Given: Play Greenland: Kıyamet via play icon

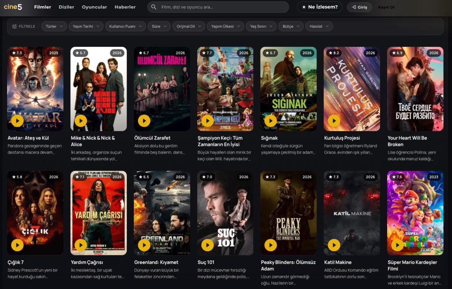Looking at the screenshot, I should tap(144, 245).
